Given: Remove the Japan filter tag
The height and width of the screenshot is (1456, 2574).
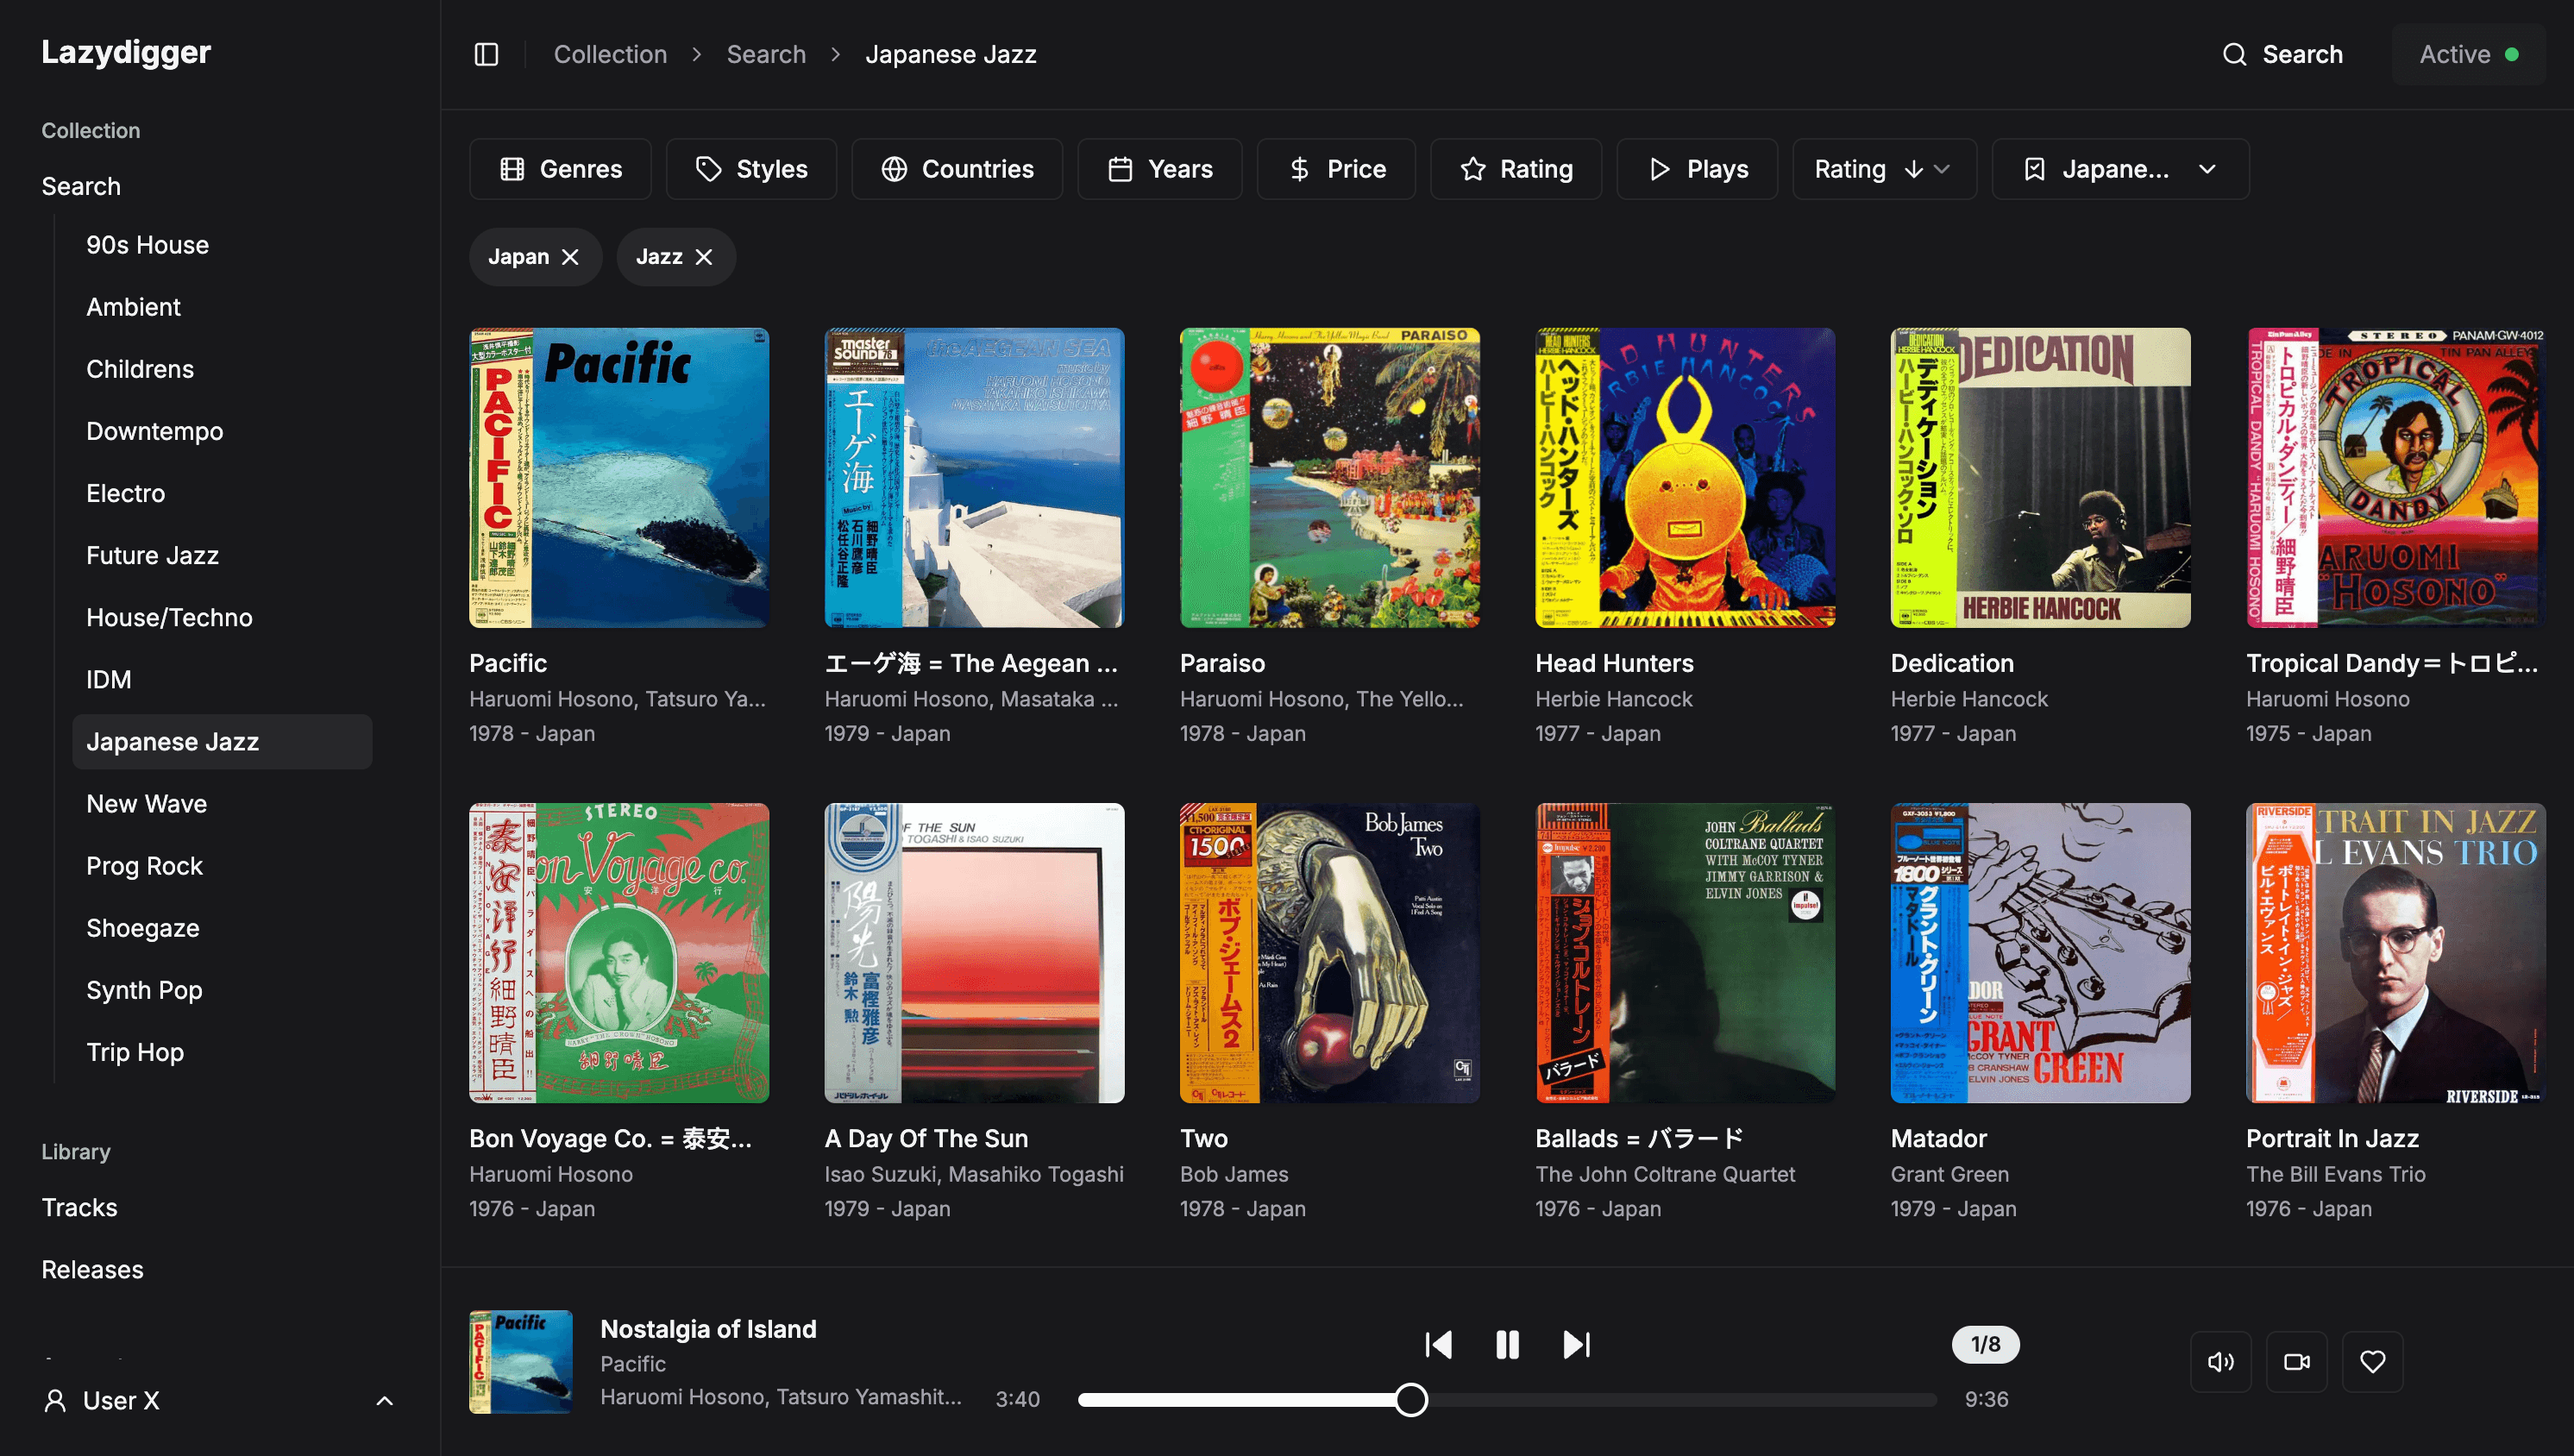Looking at the screenshot, I should tap(570, 256).
